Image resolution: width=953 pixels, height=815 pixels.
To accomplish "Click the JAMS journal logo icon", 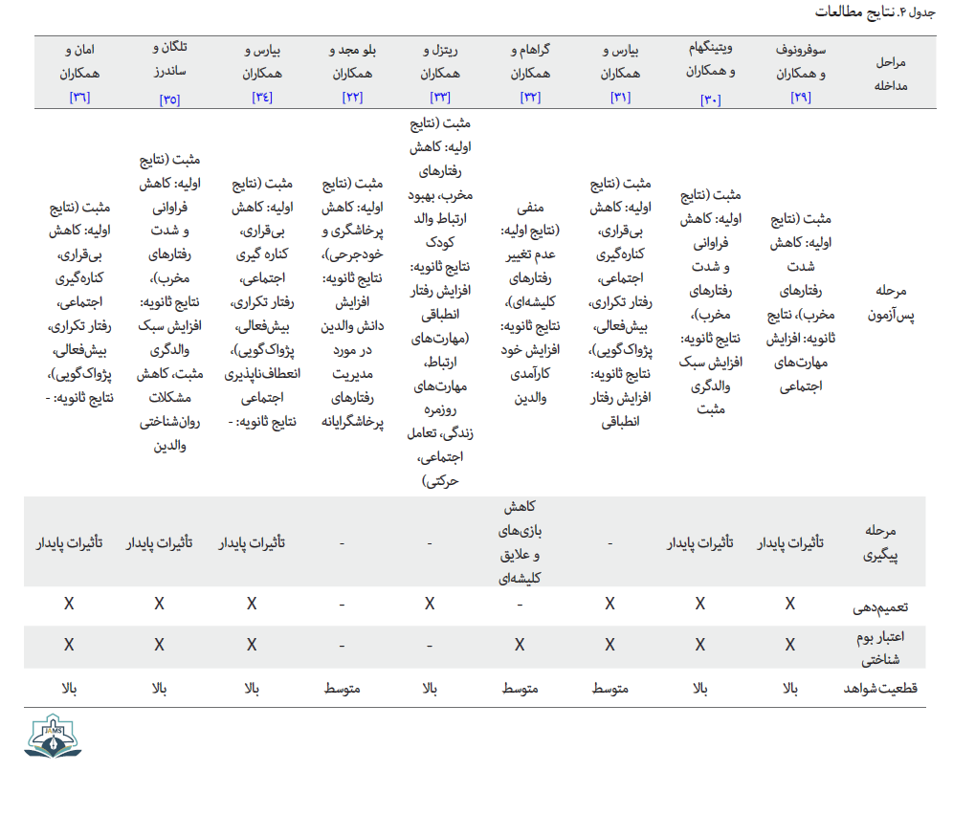I will click(53, 736).
